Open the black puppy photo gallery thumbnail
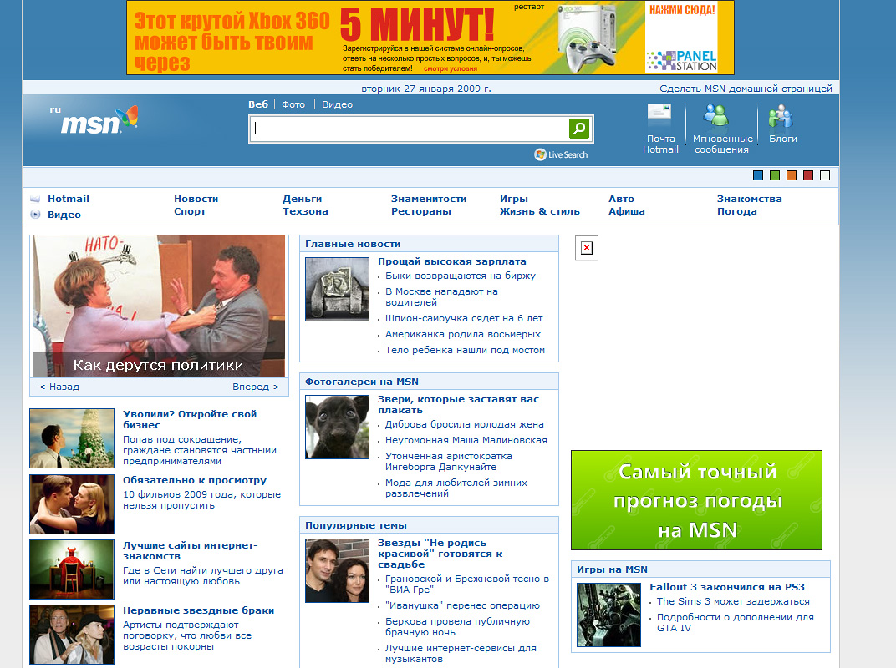The height and width of the screenshot is (668, 896). tap(337, 427)
